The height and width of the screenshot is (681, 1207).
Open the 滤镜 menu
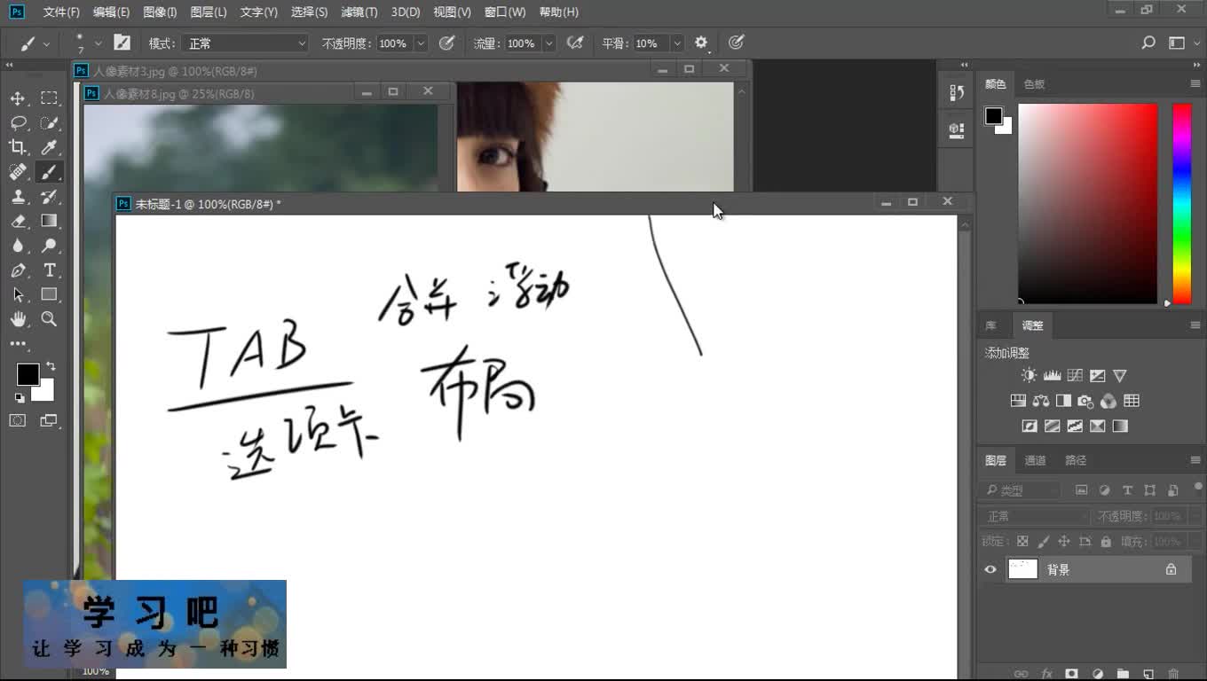[359, 12]
